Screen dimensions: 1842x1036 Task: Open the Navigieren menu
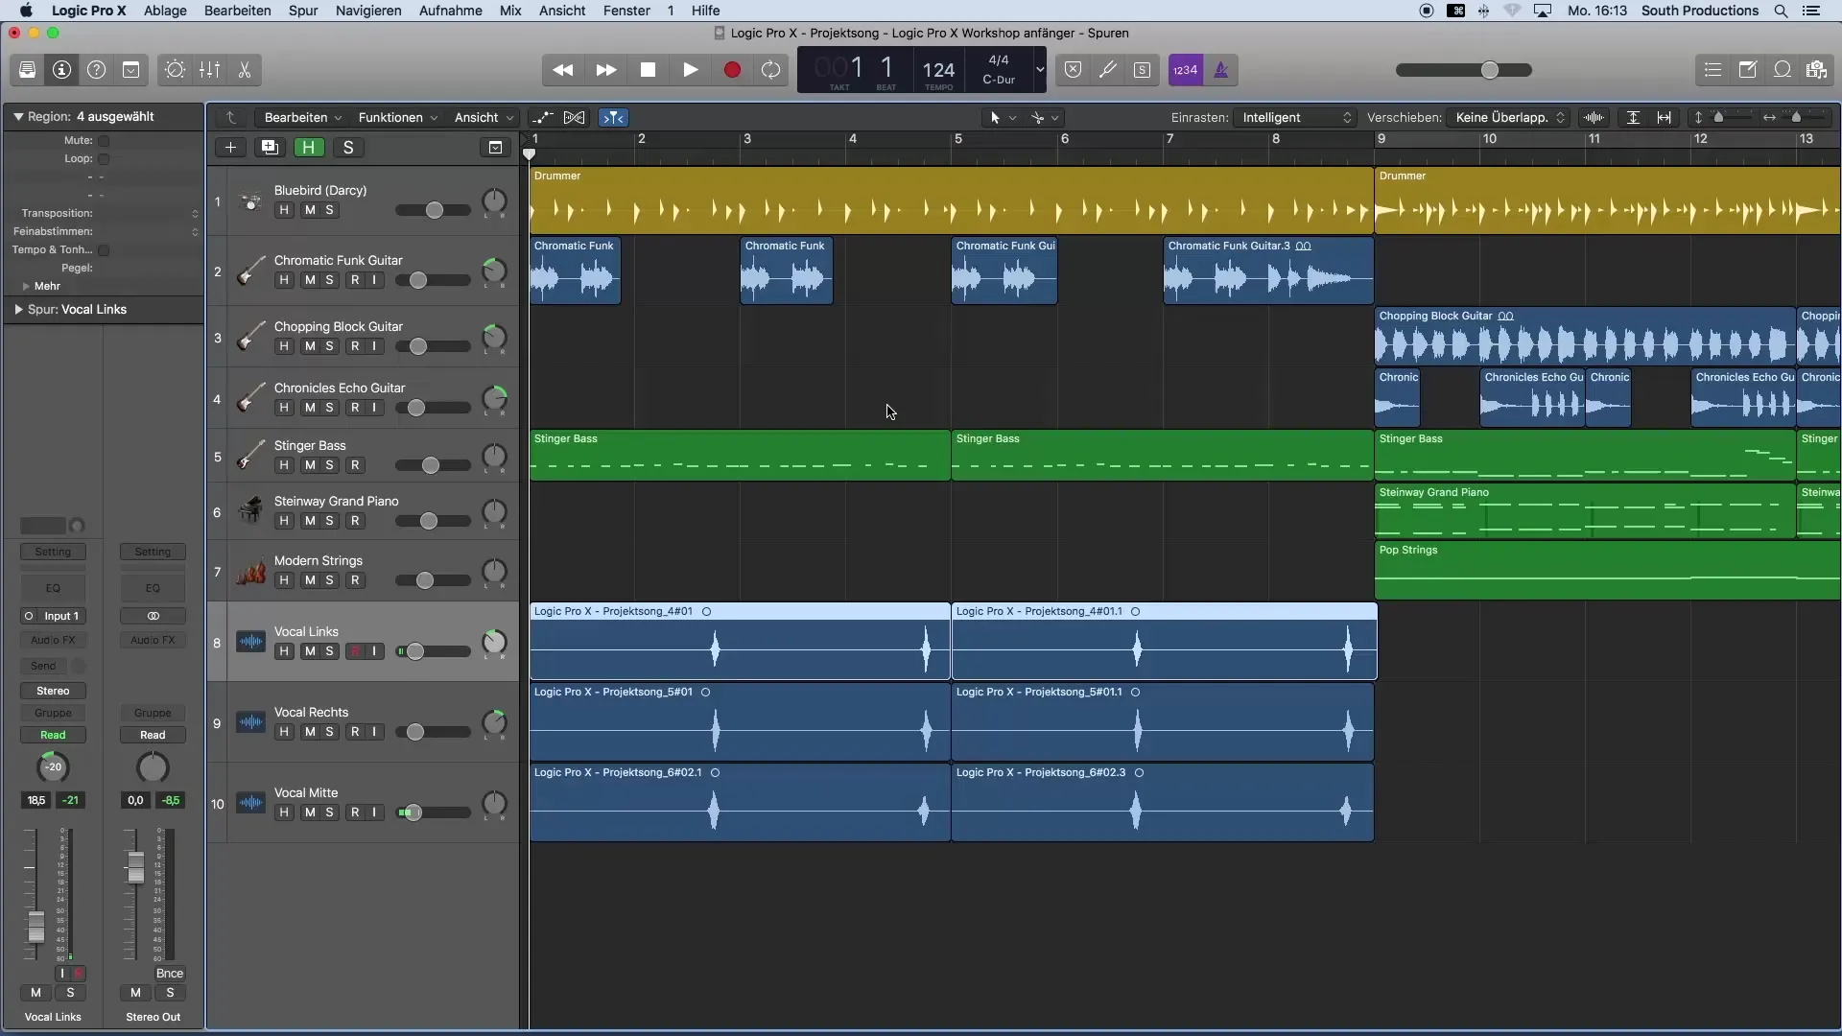click(368, 11)
